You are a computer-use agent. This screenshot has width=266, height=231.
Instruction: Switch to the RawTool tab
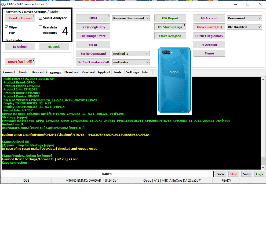tap(88, 72)
